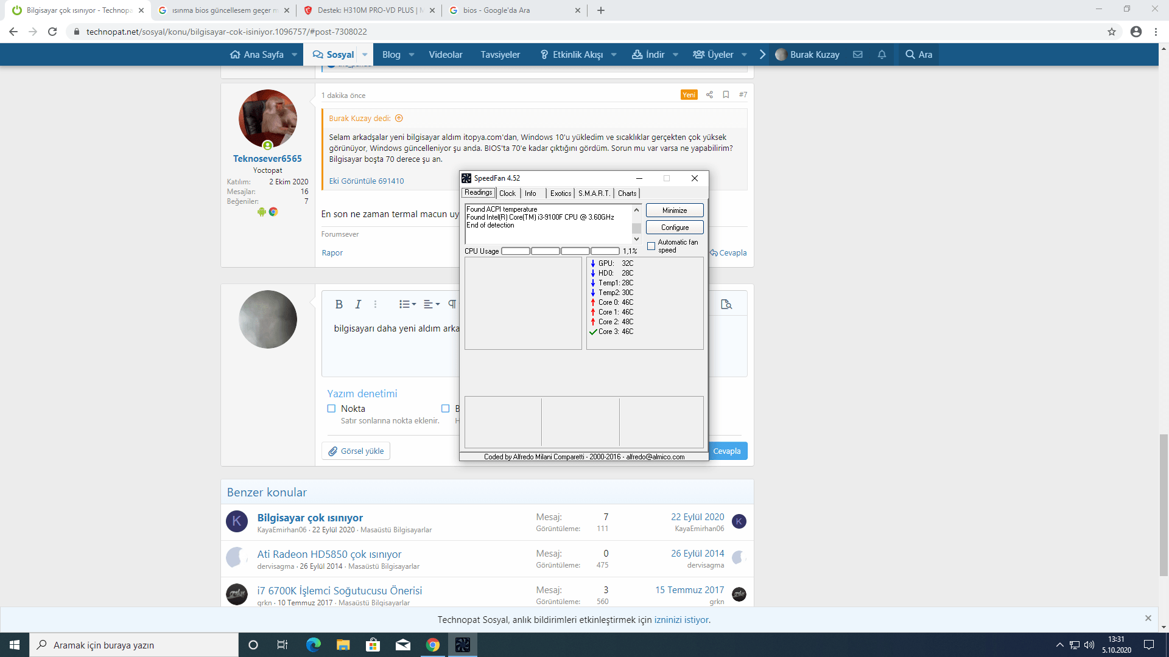Switch to SpeedFan Clock tab

click(x=507, y=193)
